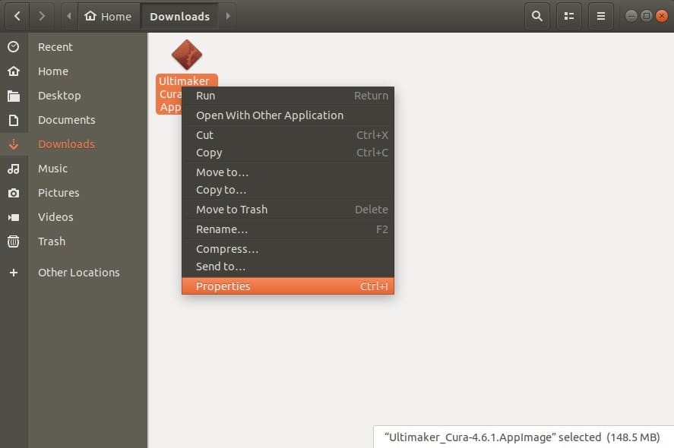The height and width of the screenshot is (448, 674).
Task: Click the Downloads arrow icon in sidebar
Action: point(14,144)
